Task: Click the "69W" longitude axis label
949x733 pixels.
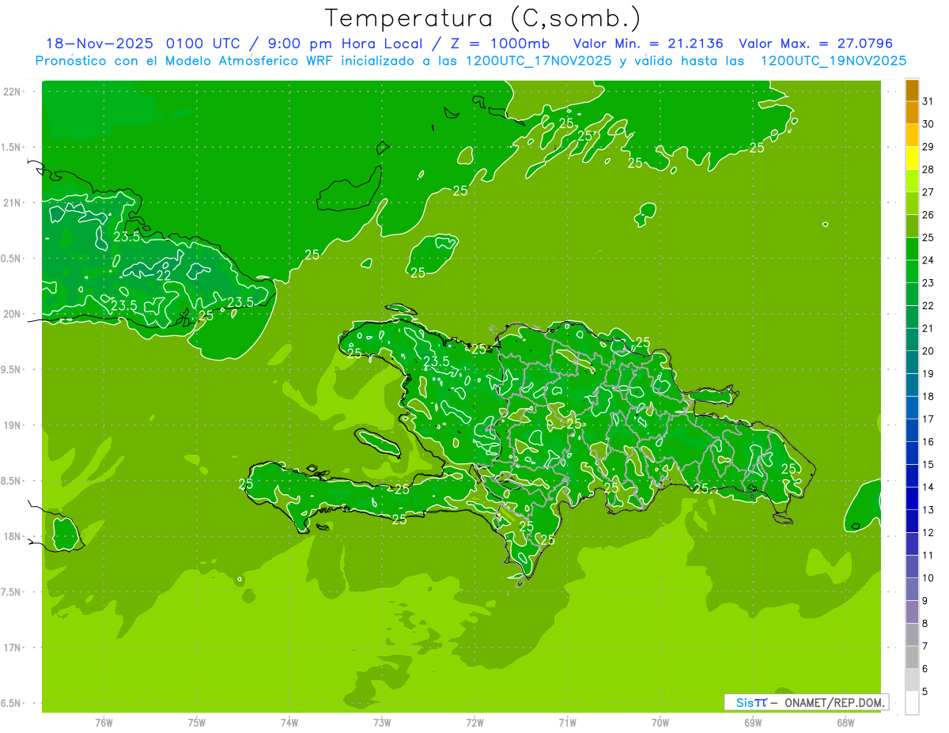Action: 753,723
